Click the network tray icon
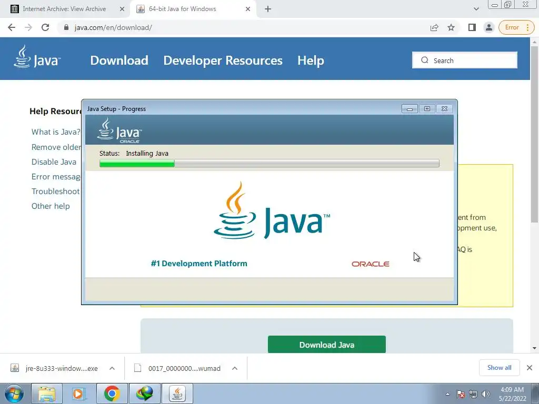Image resolution: width=539 pixels, height=404 pixels. 473,394
